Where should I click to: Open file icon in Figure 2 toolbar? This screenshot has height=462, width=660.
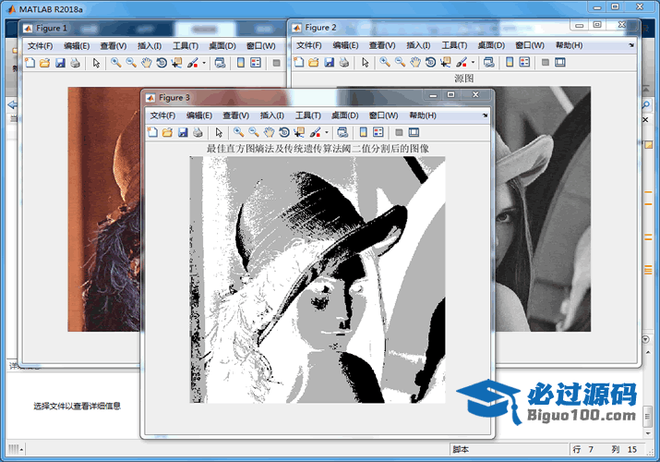tap(314, 62)
